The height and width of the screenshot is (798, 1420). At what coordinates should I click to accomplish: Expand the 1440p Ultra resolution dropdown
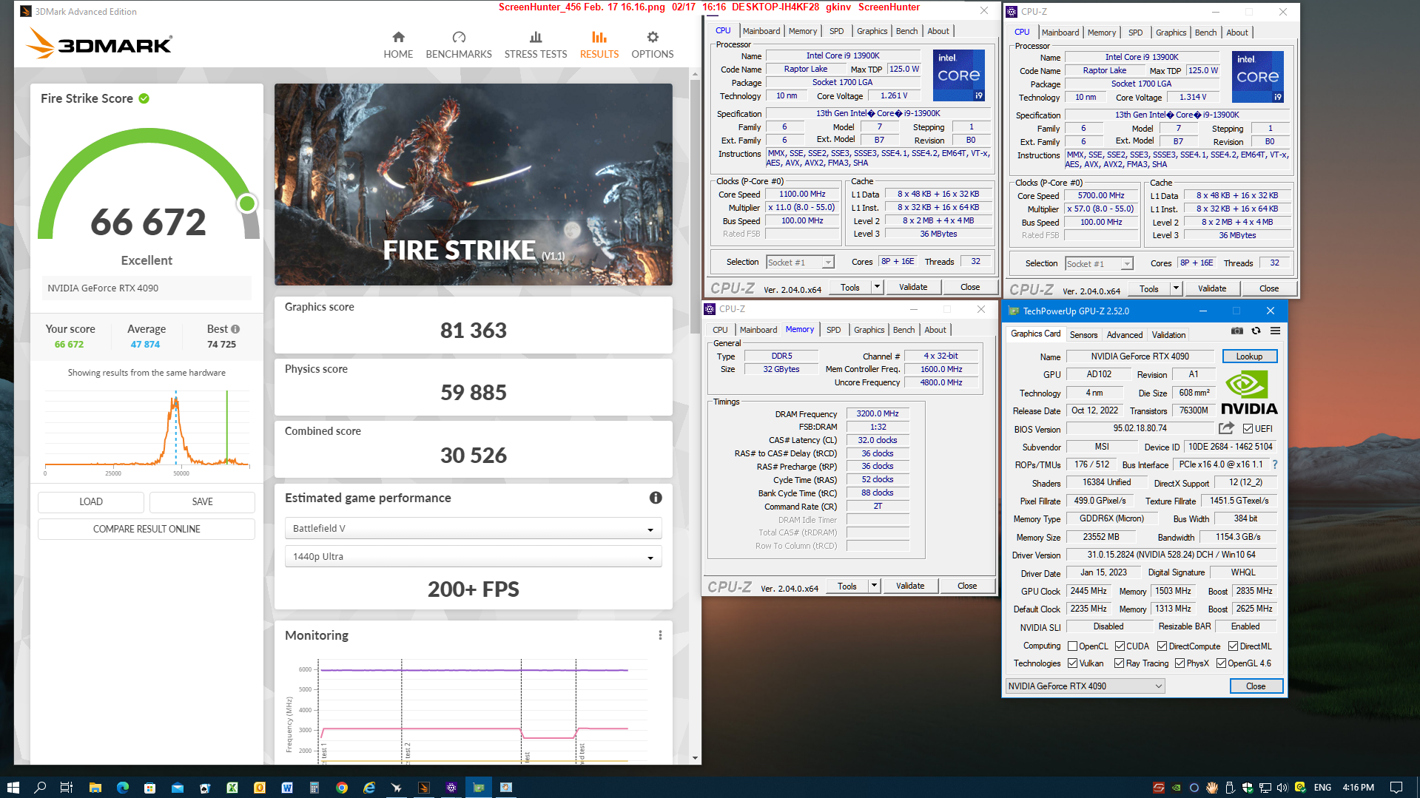473,556
